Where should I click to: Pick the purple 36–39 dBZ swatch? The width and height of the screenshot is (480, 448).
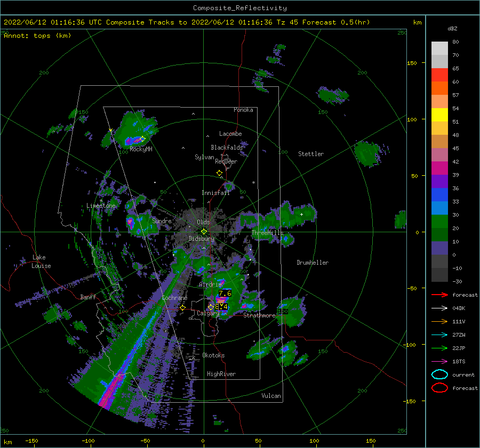click(x=439, y=182)
